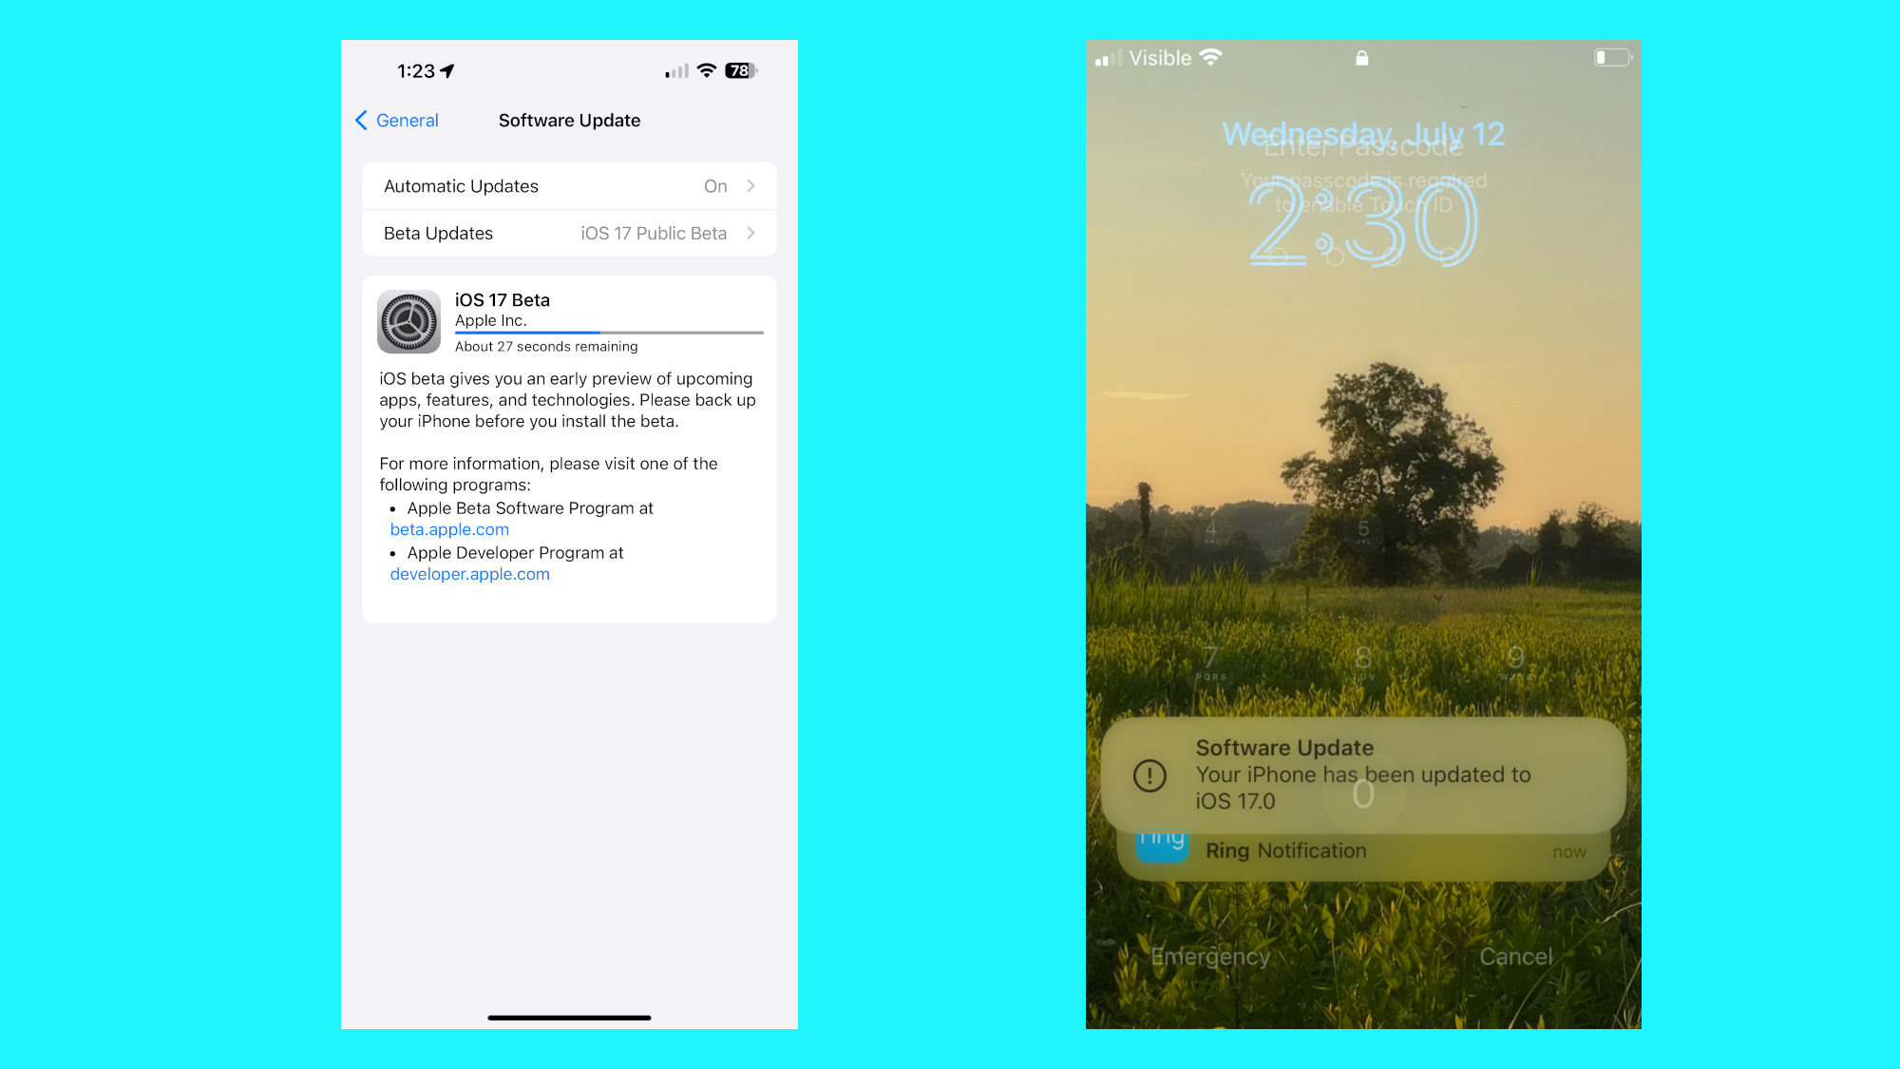Enable or disable iOS 17 Public Beta updates
This screenshot has width=1900, height=1069.
tap(569, 233)
